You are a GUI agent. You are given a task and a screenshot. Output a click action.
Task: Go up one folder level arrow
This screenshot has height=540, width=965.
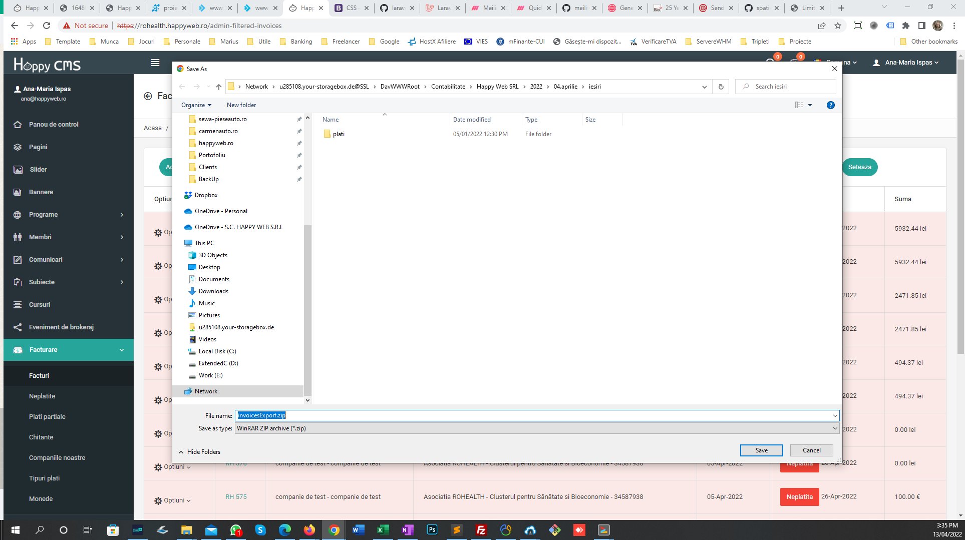pyautogui.click(x=219, y=87)
